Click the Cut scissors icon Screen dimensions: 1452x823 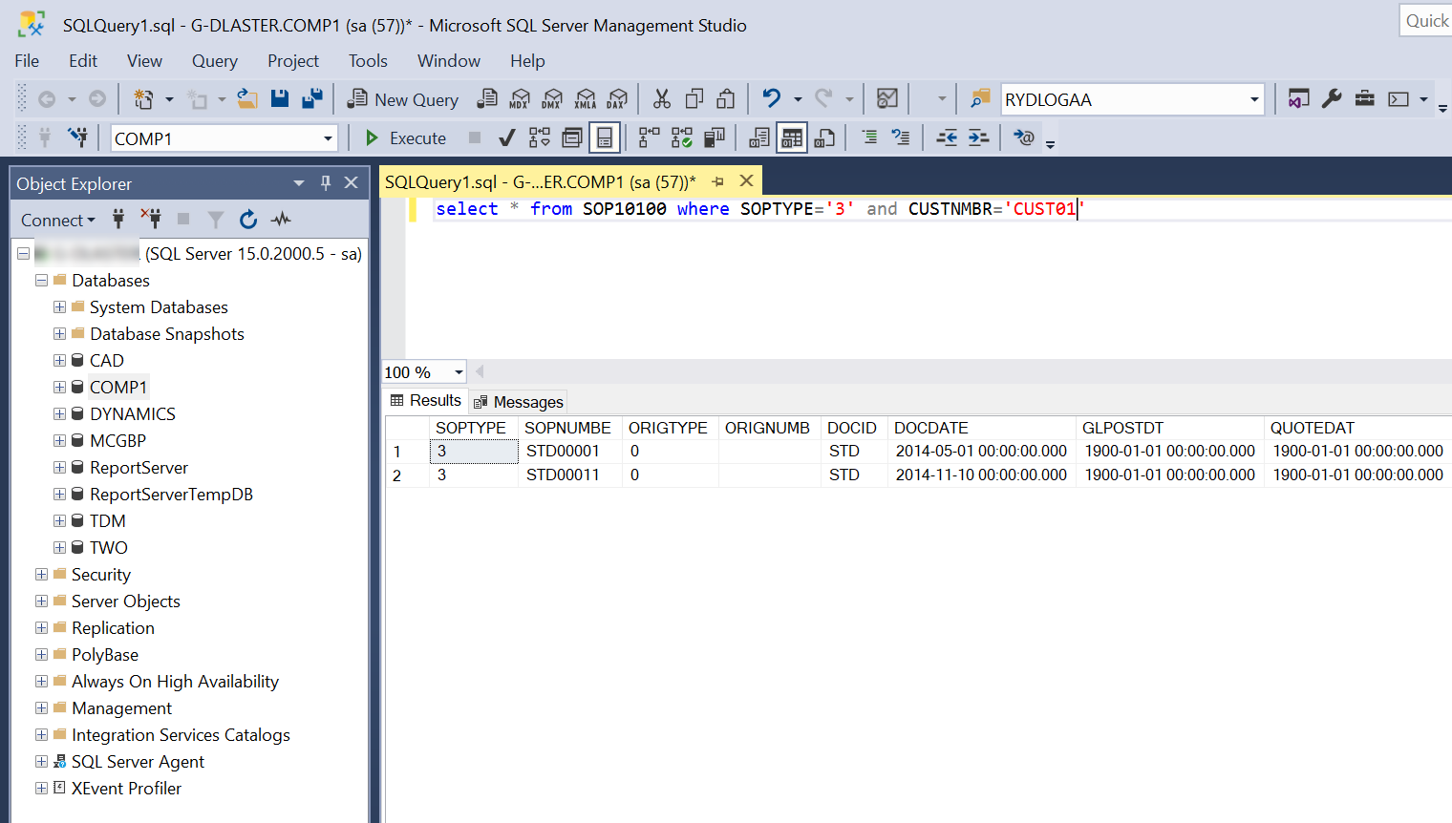point(662,99)
